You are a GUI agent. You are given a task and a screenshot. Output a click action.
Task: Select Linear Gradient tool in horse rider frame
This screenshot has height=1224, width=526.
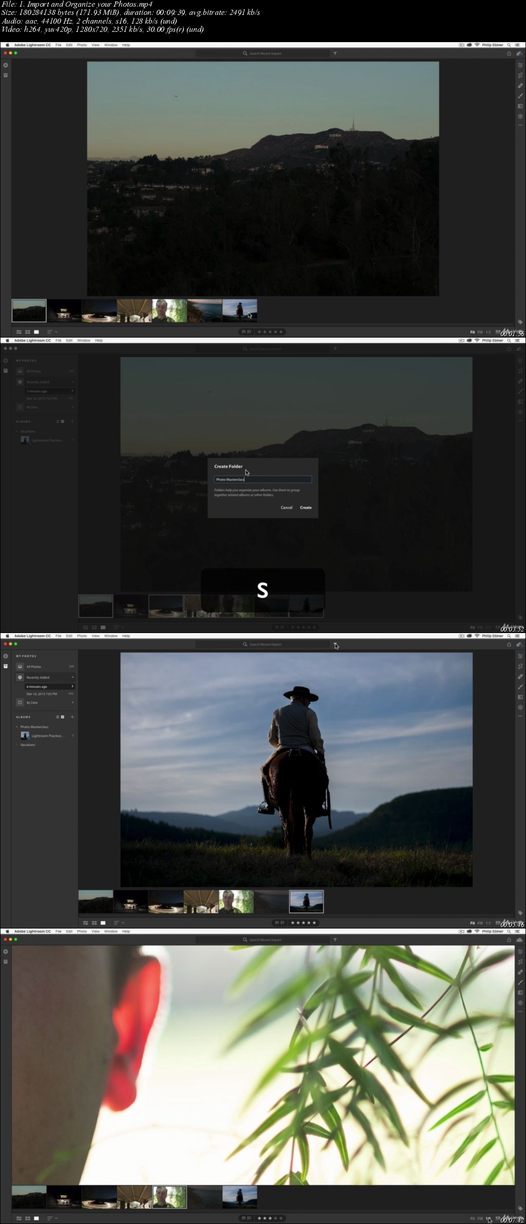point(520,697)
